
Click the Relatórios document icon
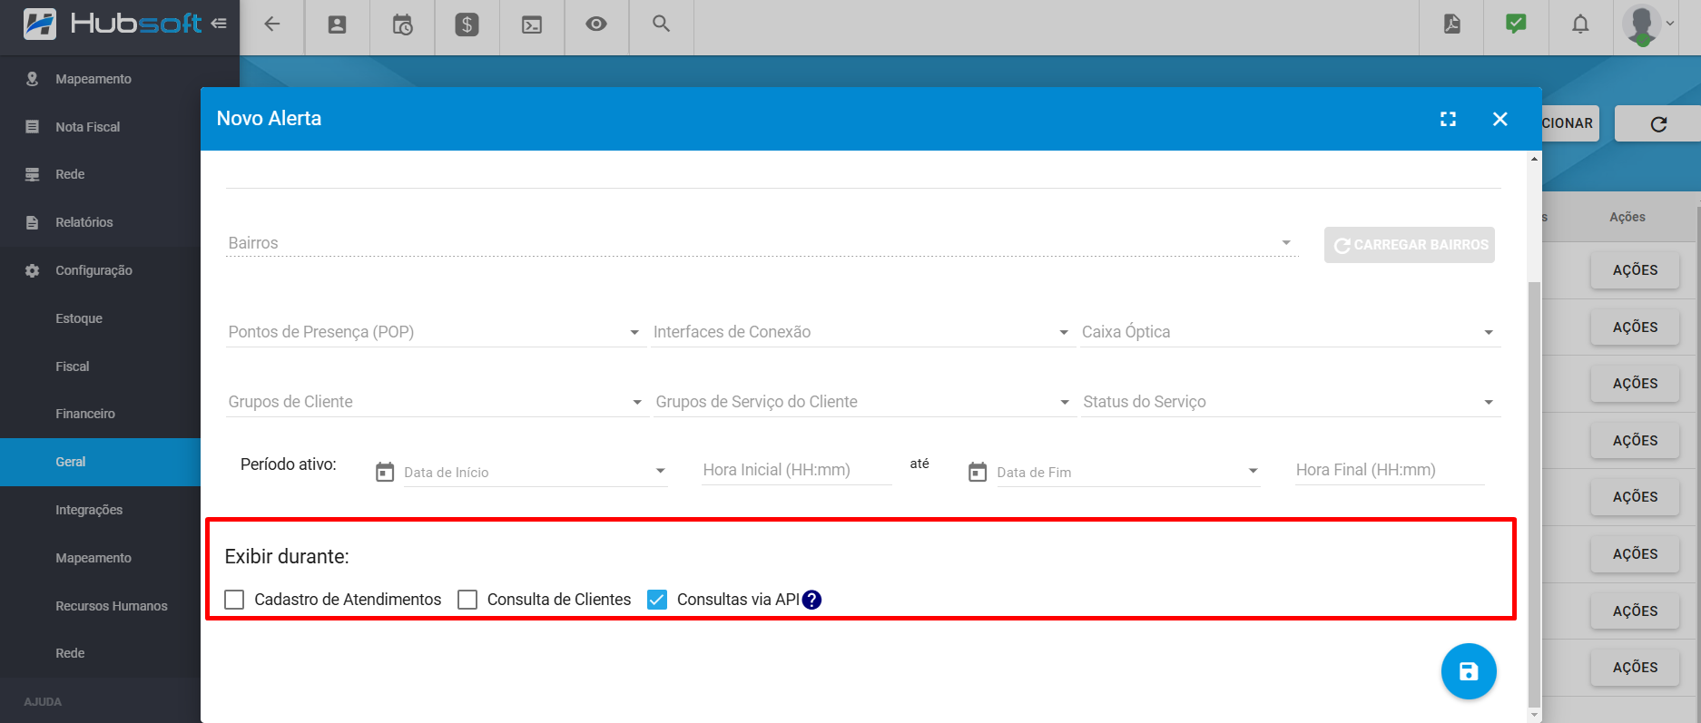pyautogui.click(x=33, y=222)
